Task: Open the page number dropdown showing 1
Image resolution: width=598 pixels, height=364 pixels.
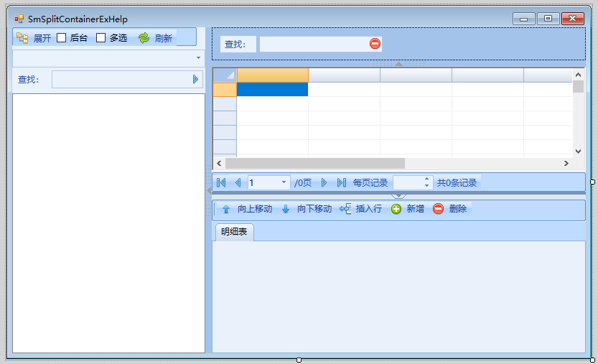Action: point(284,182)
